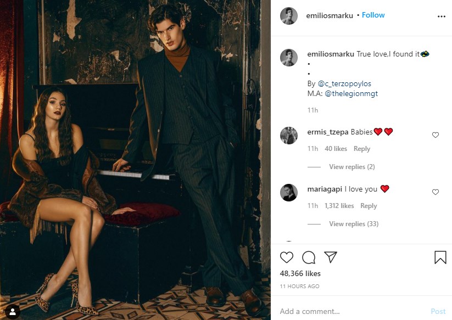Expand View replies (33)
Screen dimensions: 452x320
point(354,224)
